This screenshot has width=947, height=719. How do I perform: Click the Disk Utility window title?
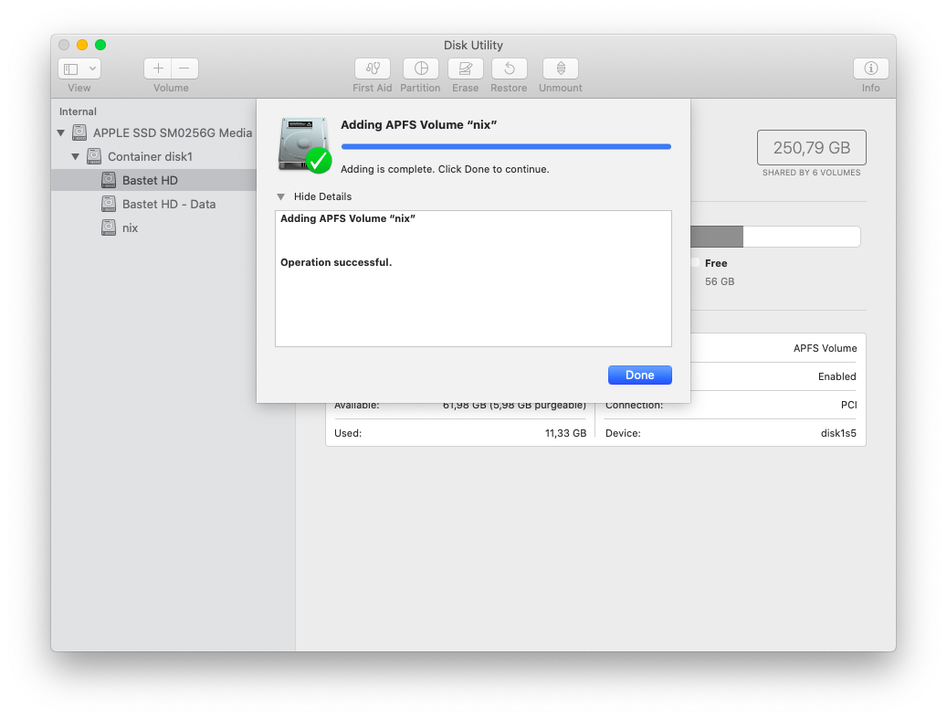point(473,46)
